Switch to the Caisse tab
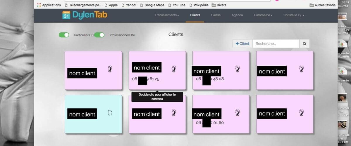 pyautogui.click(x=216, y=15)
